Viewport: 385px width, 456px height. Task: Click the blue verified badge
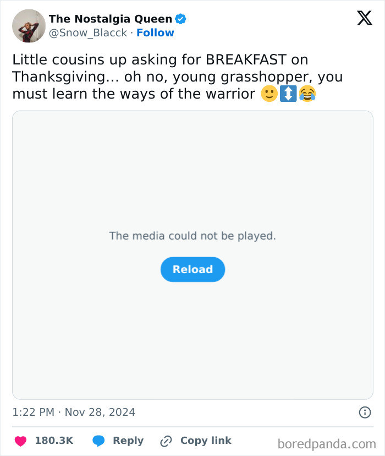point(180,18)
